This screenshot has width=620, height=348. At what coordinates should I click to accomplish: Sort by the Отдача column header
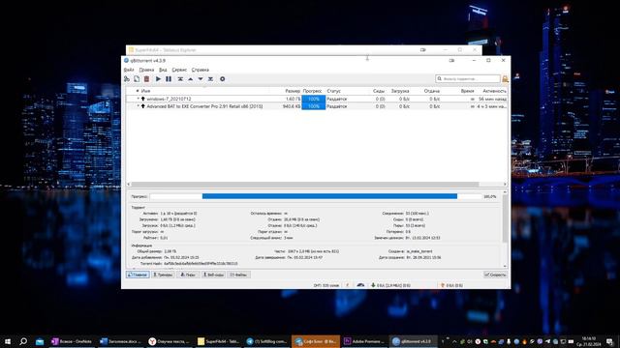click(x=432, y=91)
